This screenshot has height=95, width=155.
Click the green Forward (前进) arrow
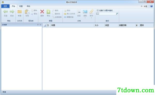(12, 12)
